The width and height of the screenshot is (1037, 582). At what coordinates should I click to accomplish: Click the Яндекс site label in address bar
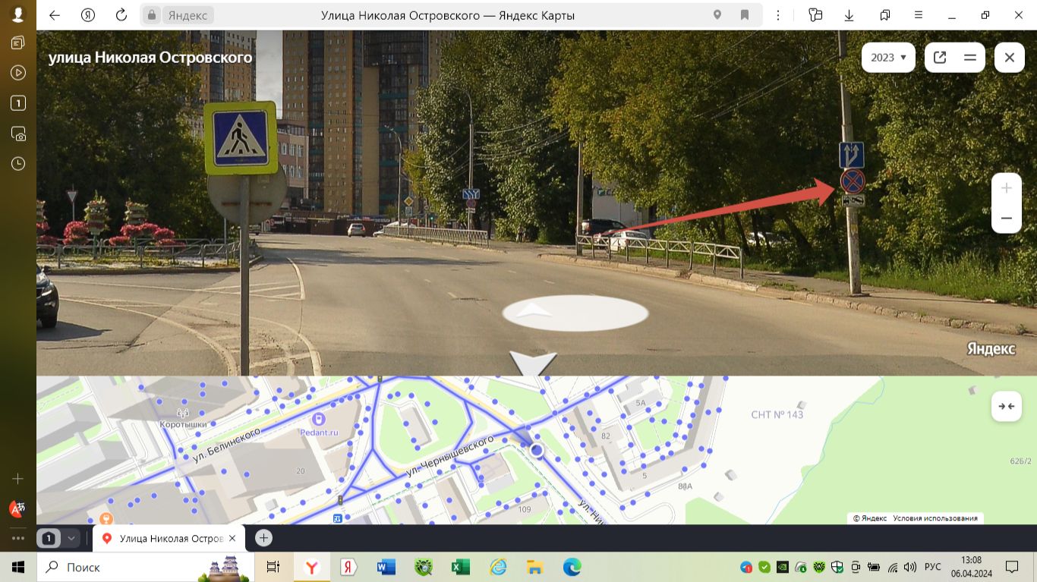click(x=187, y=15)
